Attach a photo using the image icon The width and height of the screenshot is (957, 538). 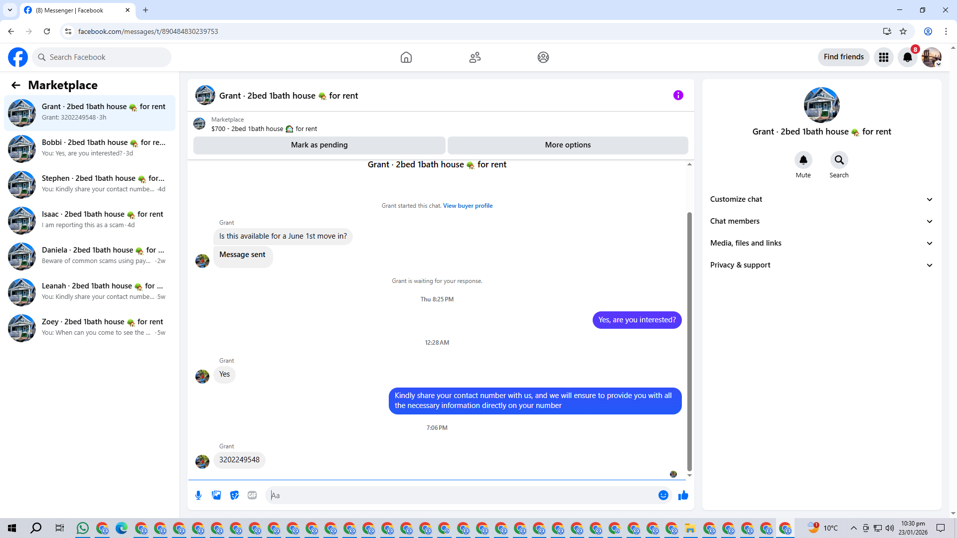click(216, 495)
